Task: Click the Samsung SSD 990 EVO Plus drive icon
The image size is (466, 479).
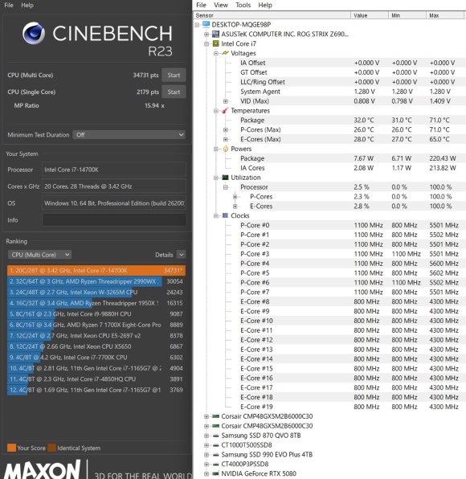Action: [215, 455]
